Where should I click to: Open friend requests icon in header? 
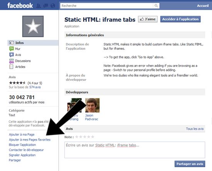point(39,6)
